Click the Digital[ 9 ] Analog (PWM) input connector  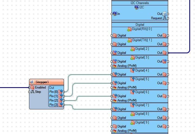pyautogui.click(x=111, y=131)
